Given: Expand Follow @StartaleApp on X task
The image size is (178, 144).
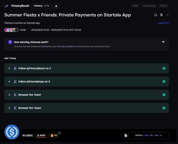Looking at the screenshot, I should point(9,81).
